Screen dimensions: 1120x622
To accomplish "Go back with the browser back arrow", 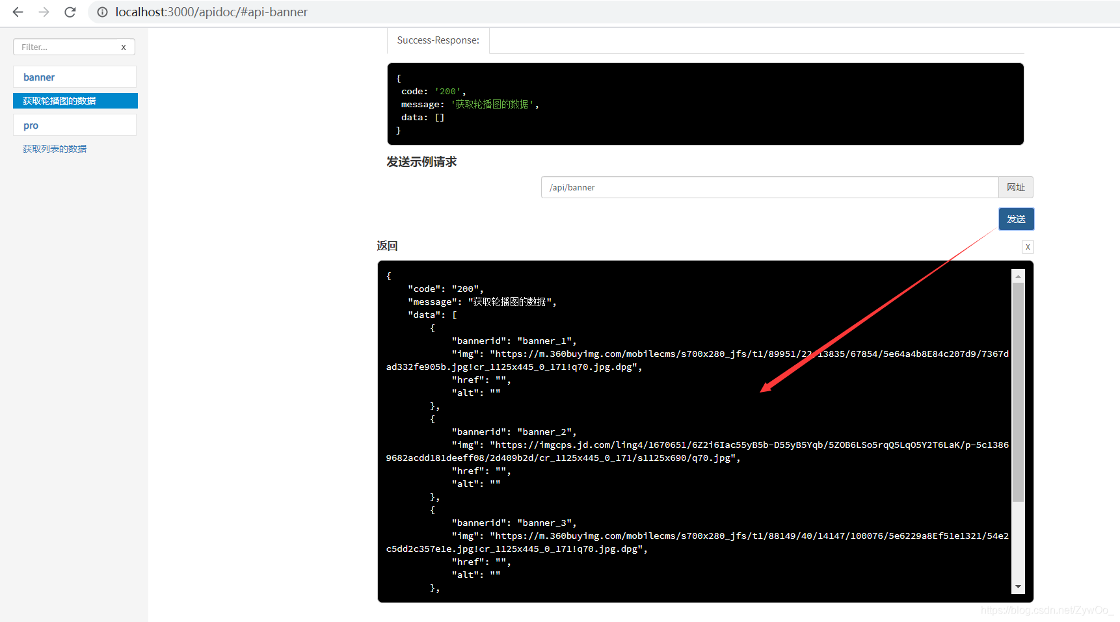I will tap(18, 12).
